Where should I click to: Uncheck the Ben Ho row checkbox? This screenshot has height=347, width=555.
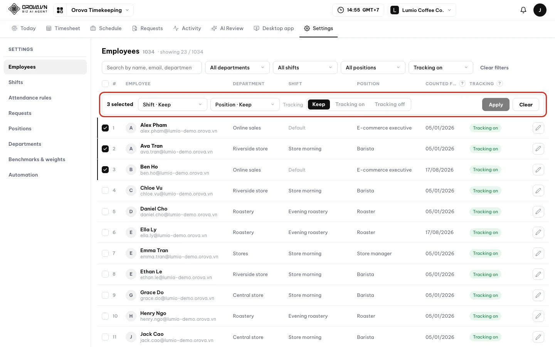coord(105,170)
